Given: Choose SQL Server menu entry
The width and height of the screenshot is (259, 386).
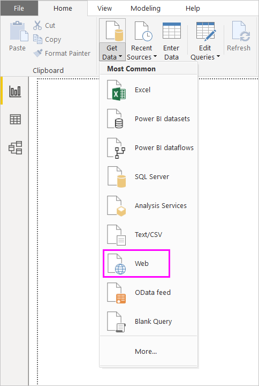Looking at the screenshot, I should click(148, 177).
